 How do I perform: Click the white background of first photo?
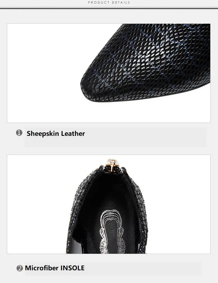(41, 72)
